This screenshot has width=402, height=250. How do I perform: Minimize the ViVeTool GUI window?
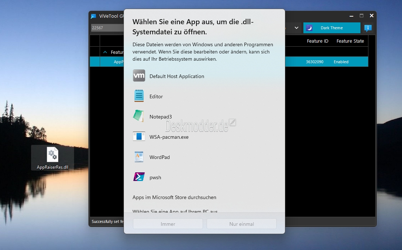[x=351, y=16]
